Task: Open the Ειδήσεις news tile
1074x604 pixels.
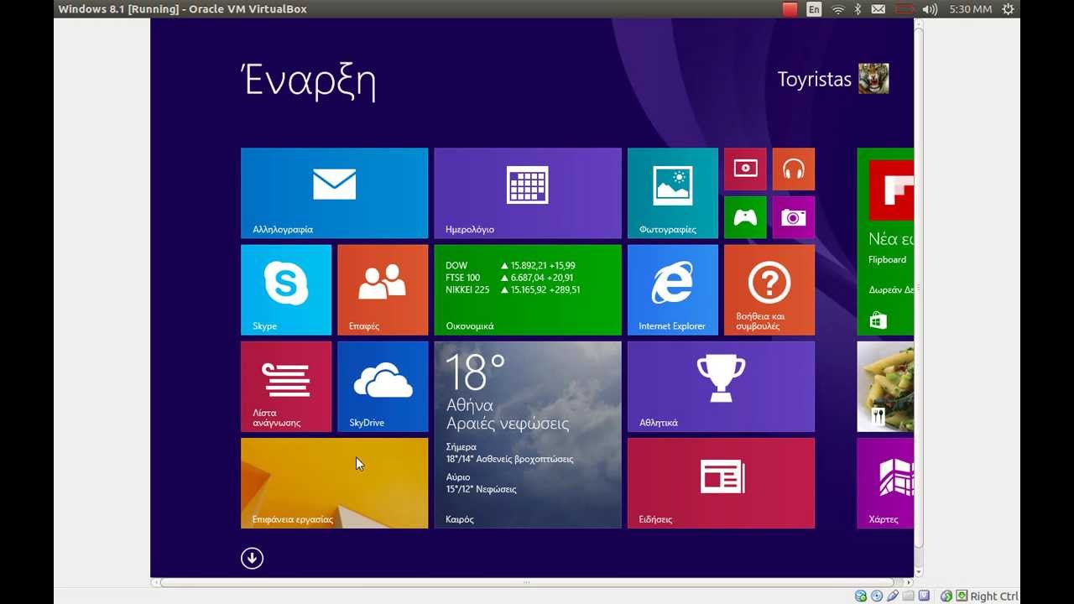Action: click(721, 483)
